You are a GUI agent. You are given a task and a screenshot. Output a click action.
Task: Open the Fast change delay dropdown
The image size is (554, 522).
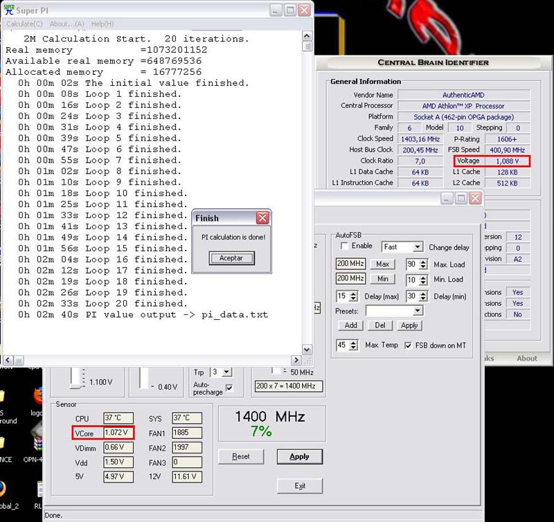(418, 247)
